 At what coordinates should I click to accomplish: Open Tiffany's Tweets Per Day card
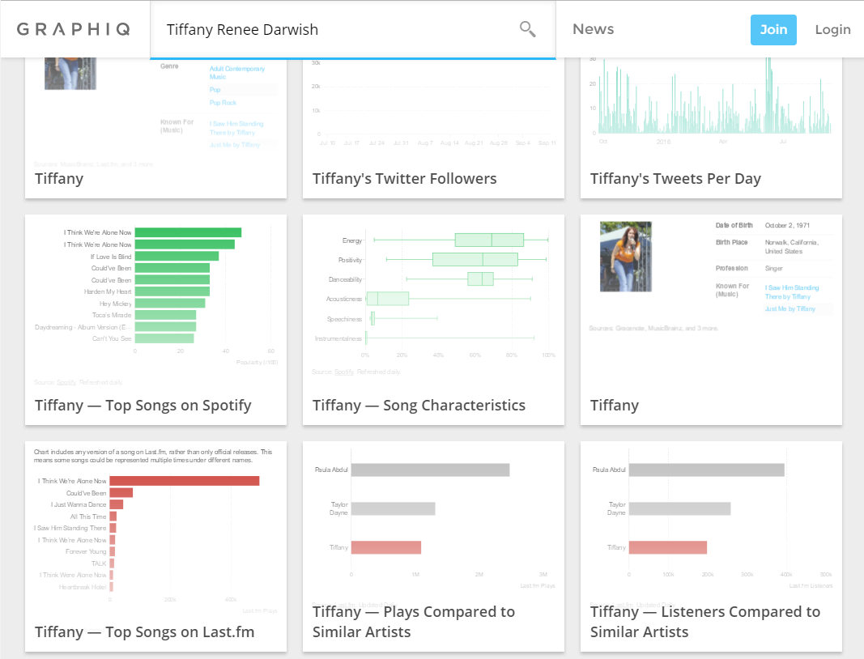point(675,179)
